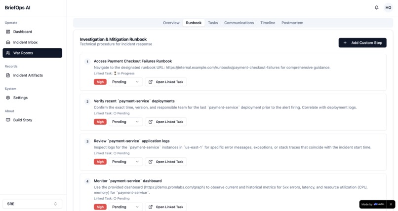
Task: Click 'Linked Task: Pending' text under step 3
Action: 112,153
